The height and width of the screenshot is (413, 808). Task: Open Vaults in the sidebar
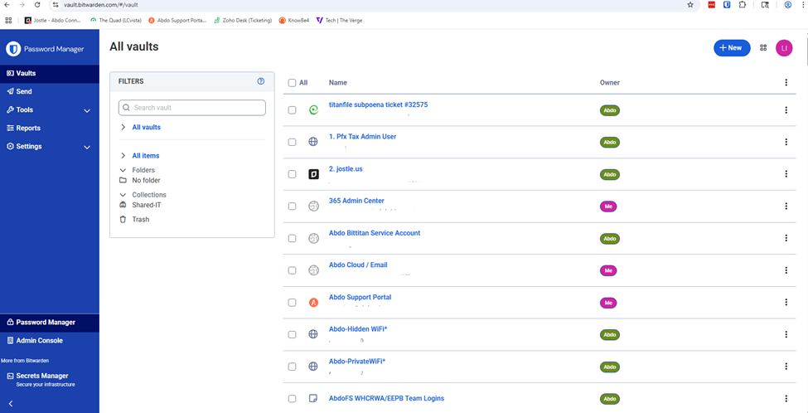(50, 73)
